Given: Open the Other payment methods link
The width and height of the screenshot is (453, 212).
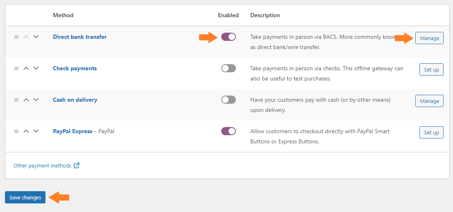Looking at the screenshot, I should [x=43, y=165].
